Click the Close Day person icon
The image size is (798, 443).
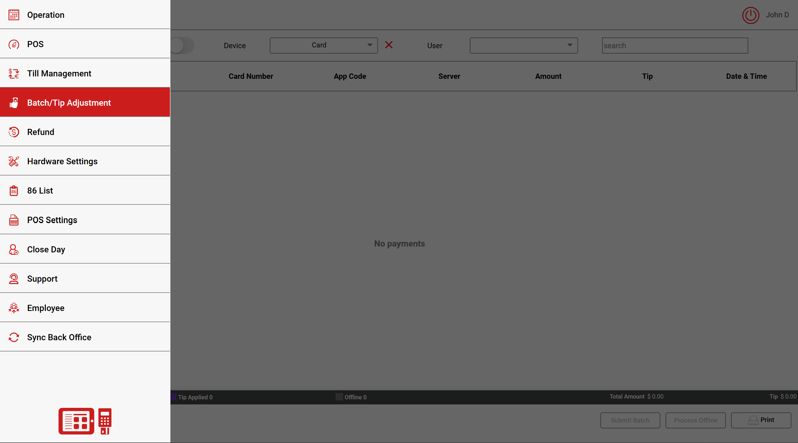14,249
